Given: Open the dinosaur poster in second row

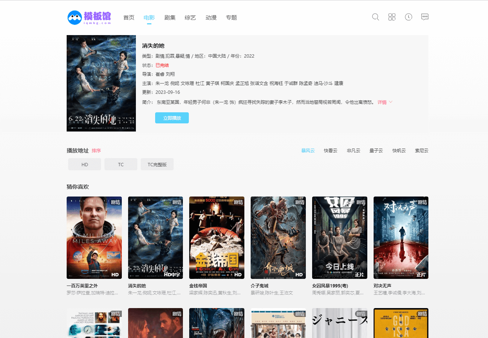Looking at the screenshot, I should tap(217, 323).
